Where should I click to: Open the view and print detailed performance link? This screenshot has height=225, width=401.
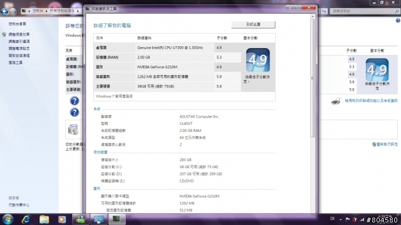tap(371, 101)
